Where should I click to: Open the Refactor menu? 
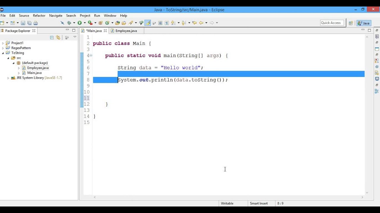tap(39, 16)
